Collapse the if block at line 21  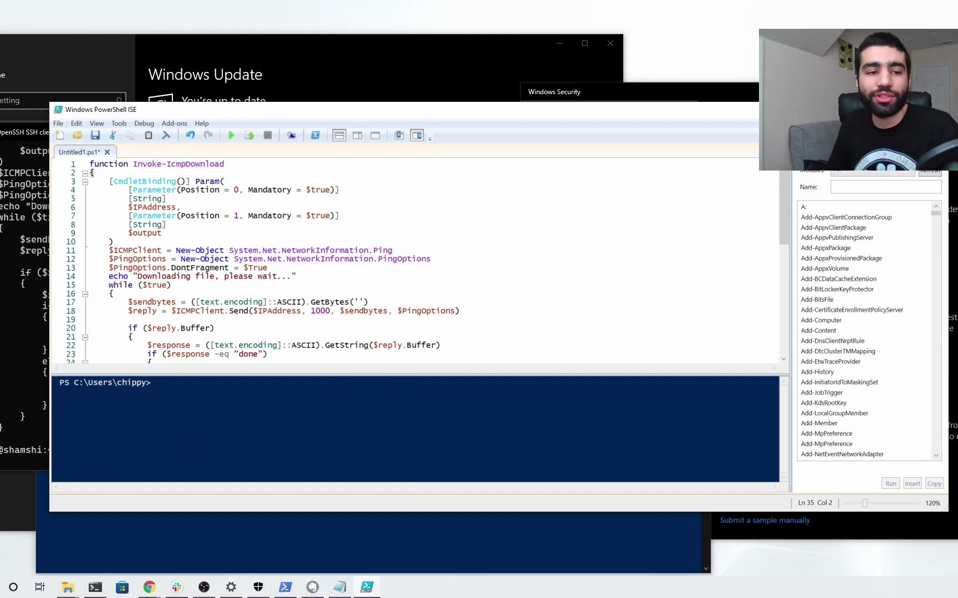click(85, 337)
